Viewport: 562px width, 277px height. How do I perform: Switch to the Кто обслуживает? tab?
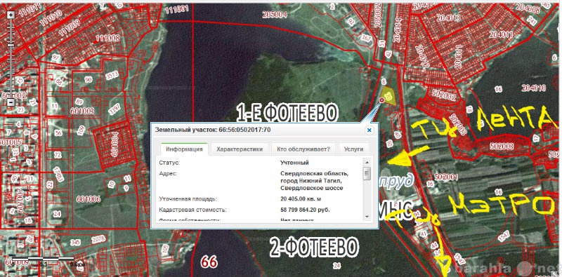pos(303,149)
